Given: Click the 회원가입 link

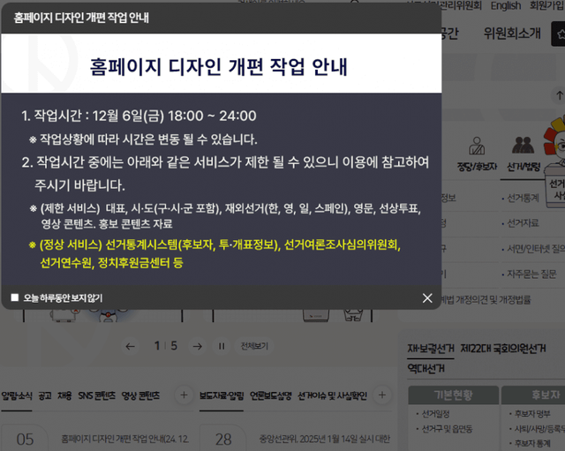Looking at the screenshot, I should 547,6.
